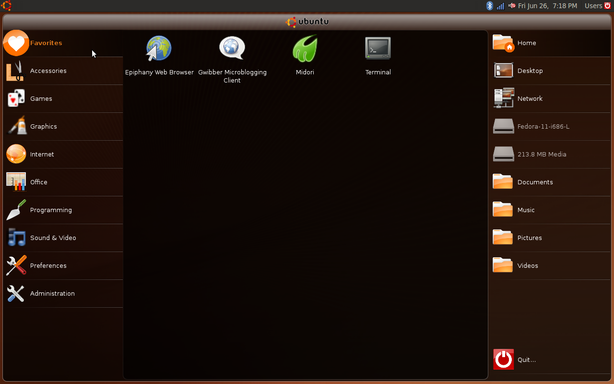Click the Home folder icon
The image size is (614, 384).
pos(503,43)
